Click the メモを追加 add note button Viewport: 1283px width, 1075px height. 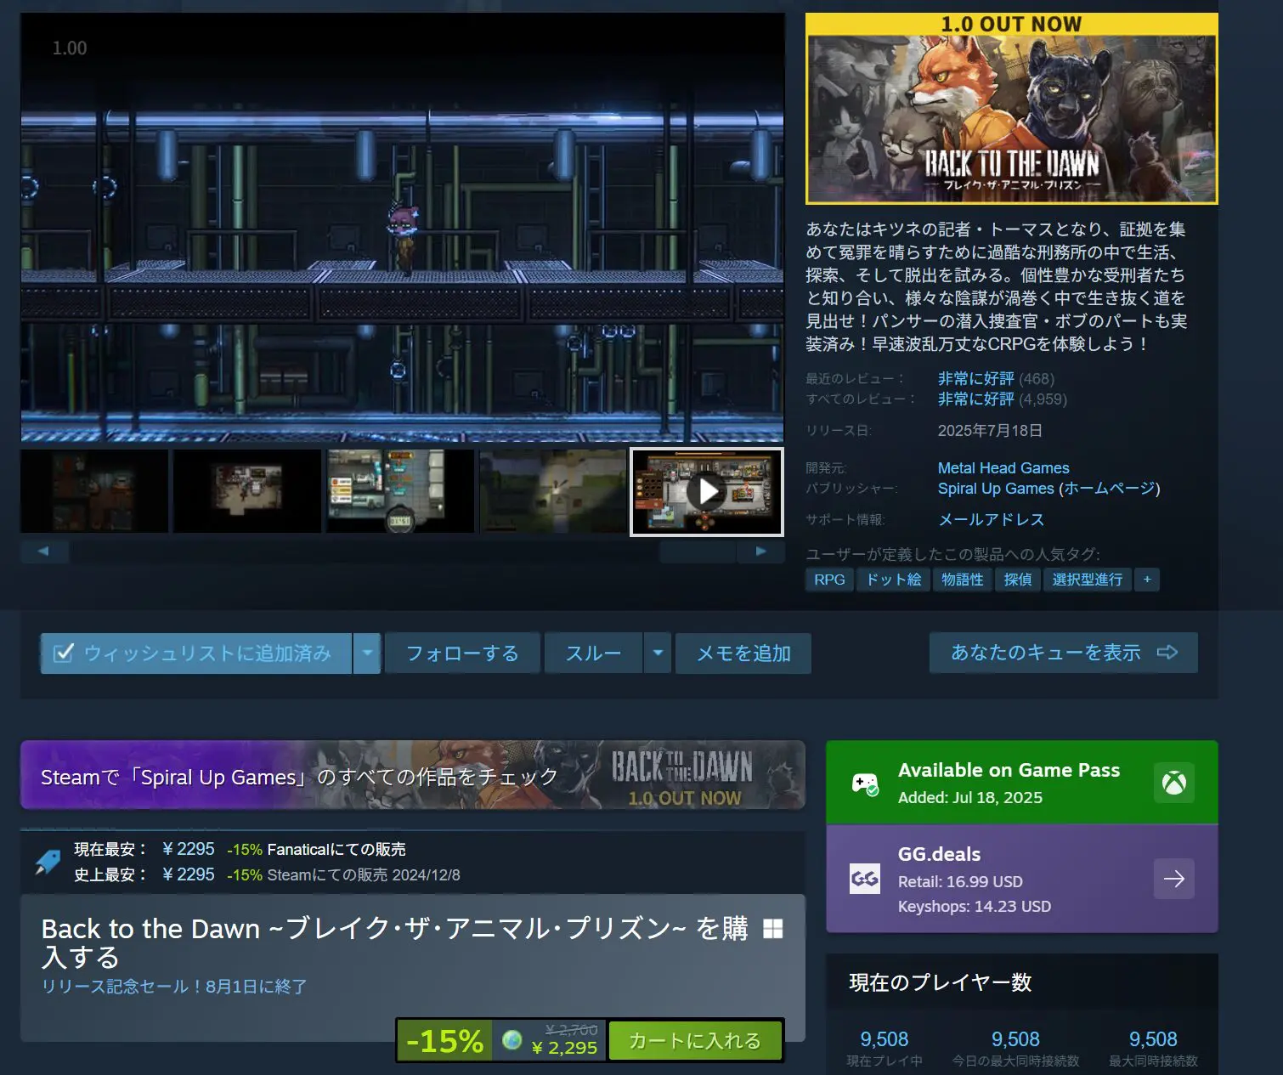pos(743,653)
